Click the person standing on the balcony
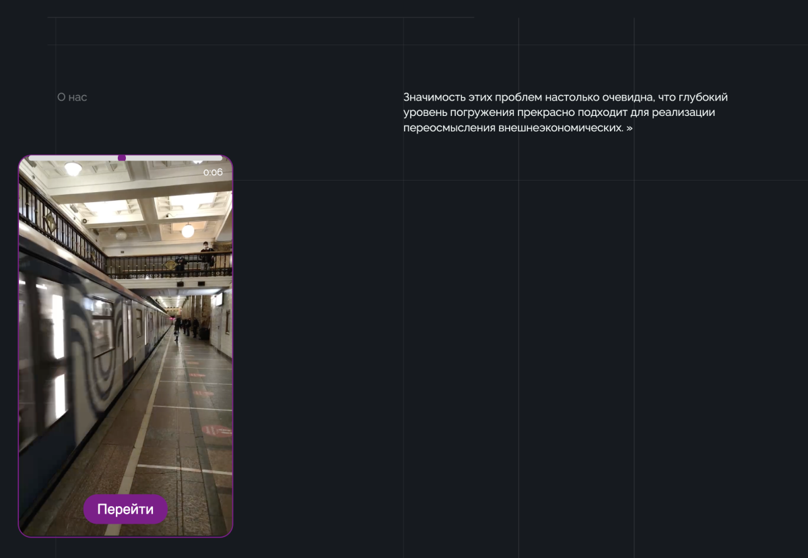 pos(207,256)
